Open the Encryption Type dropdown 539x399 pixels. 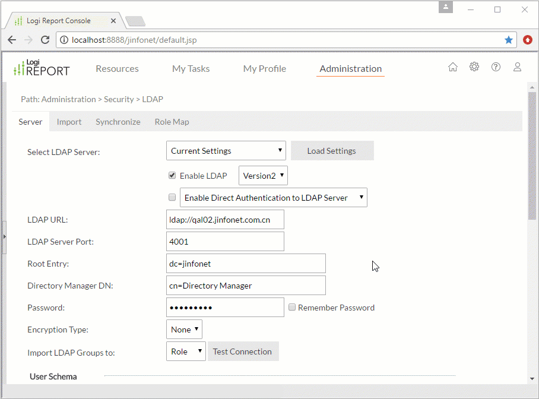184,329
